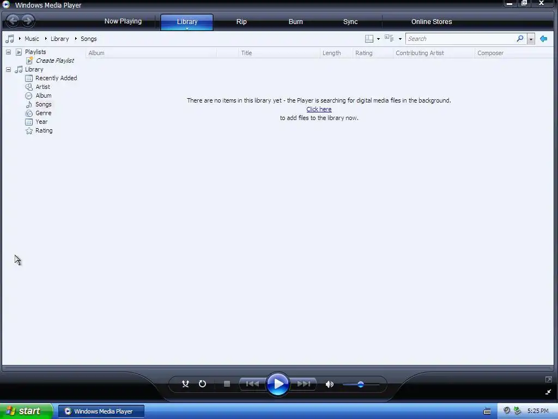Click the search magnifier icon
558x419 pixels.
click(520, 38)
